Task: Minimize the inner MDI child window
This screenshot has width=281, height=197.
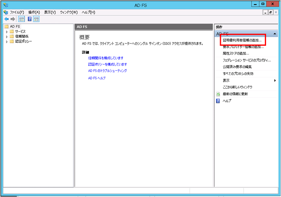Action: (x=265, y=12)
